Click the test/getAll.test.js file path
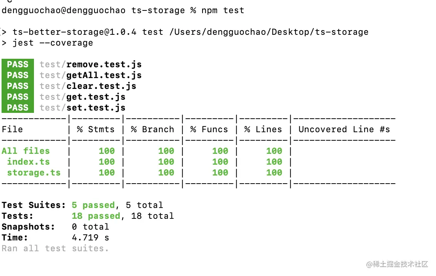 [x=90, y=75]
